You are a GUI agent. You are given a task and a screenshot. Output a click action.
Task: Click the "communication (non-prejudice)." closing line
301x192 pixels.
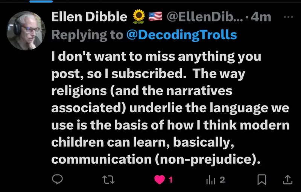click(x=156, y=159)
